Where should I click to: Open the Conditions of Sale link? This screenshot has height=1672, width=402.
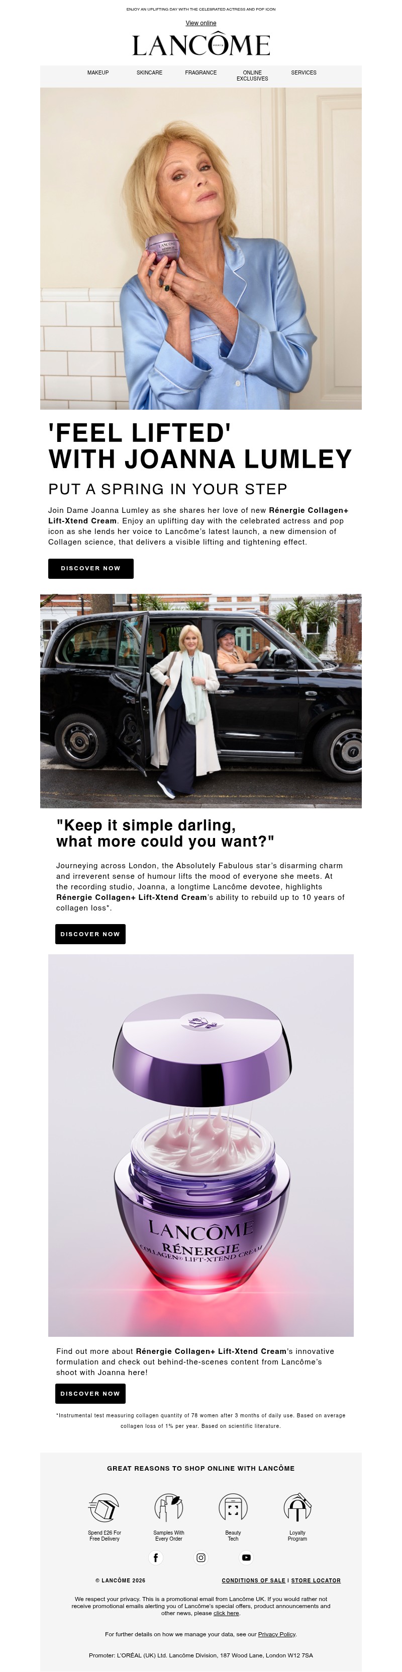(x=254, y=1580)
